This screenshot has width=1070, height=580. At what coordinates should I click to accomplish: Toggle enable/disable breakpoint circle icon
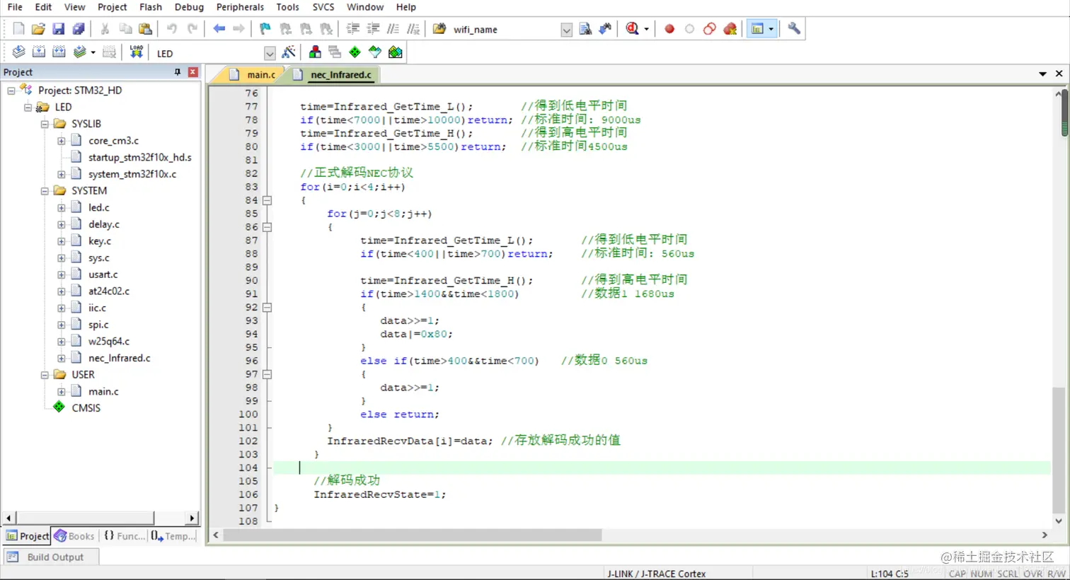tap(689, 29)
